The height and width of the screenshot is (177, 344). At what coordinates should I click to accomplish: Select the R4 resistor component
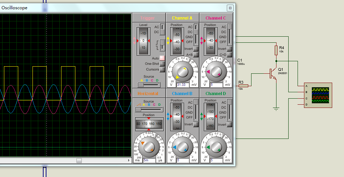pos(276,50)
